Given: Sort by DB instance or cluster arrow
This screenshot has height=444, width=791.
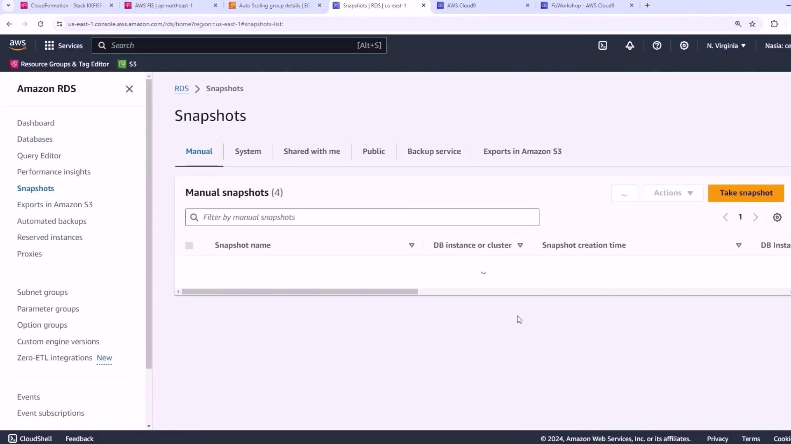Looking at the screenshot, I should click(x=520, y=245).
